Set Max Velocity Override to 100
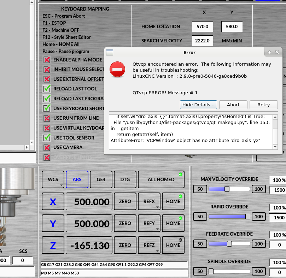This screenshot has width=286, height=278. [259, 189]
